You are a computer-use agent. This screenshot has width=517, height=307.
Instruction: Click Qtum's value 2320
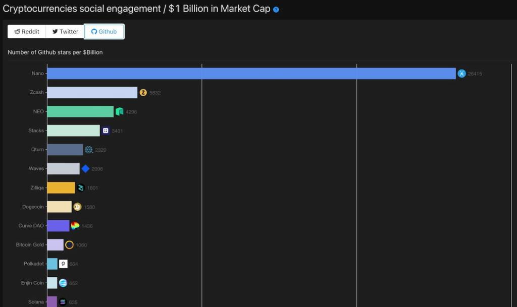(x=100, y=150)
